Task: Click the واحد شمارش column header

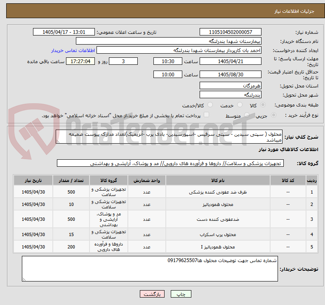Action: pos(147,180)
